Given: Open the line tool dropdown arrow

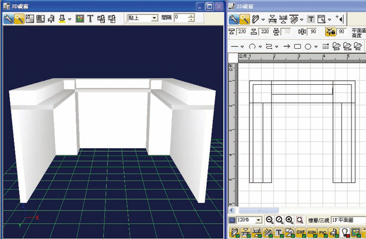Looking at the screenshot, I should 242,47.
